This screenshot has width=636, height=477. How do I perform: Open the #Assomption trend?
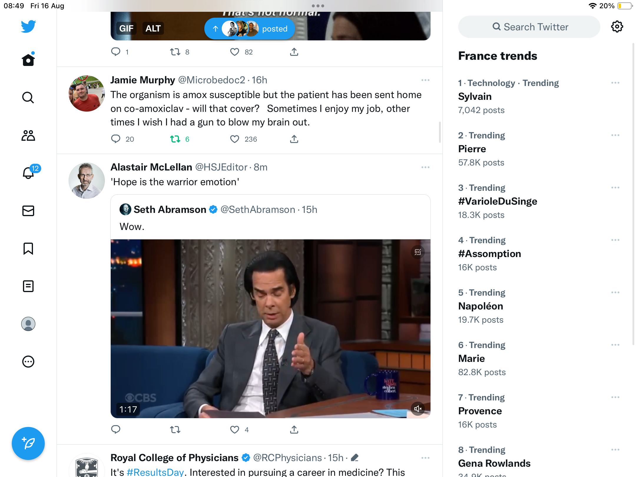click(490, 254)
